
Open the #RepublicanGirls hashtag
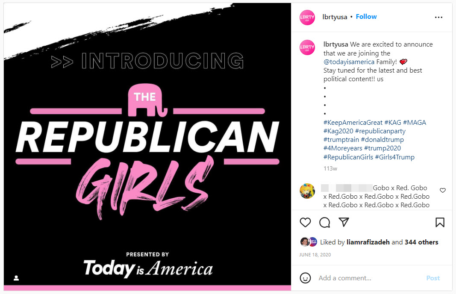(348, 157)
